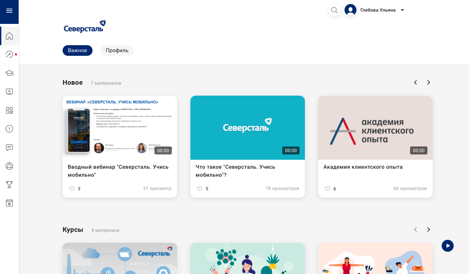
Task: Click the 00:00 duration on webinar thumbnail
Action: [163, 150]
